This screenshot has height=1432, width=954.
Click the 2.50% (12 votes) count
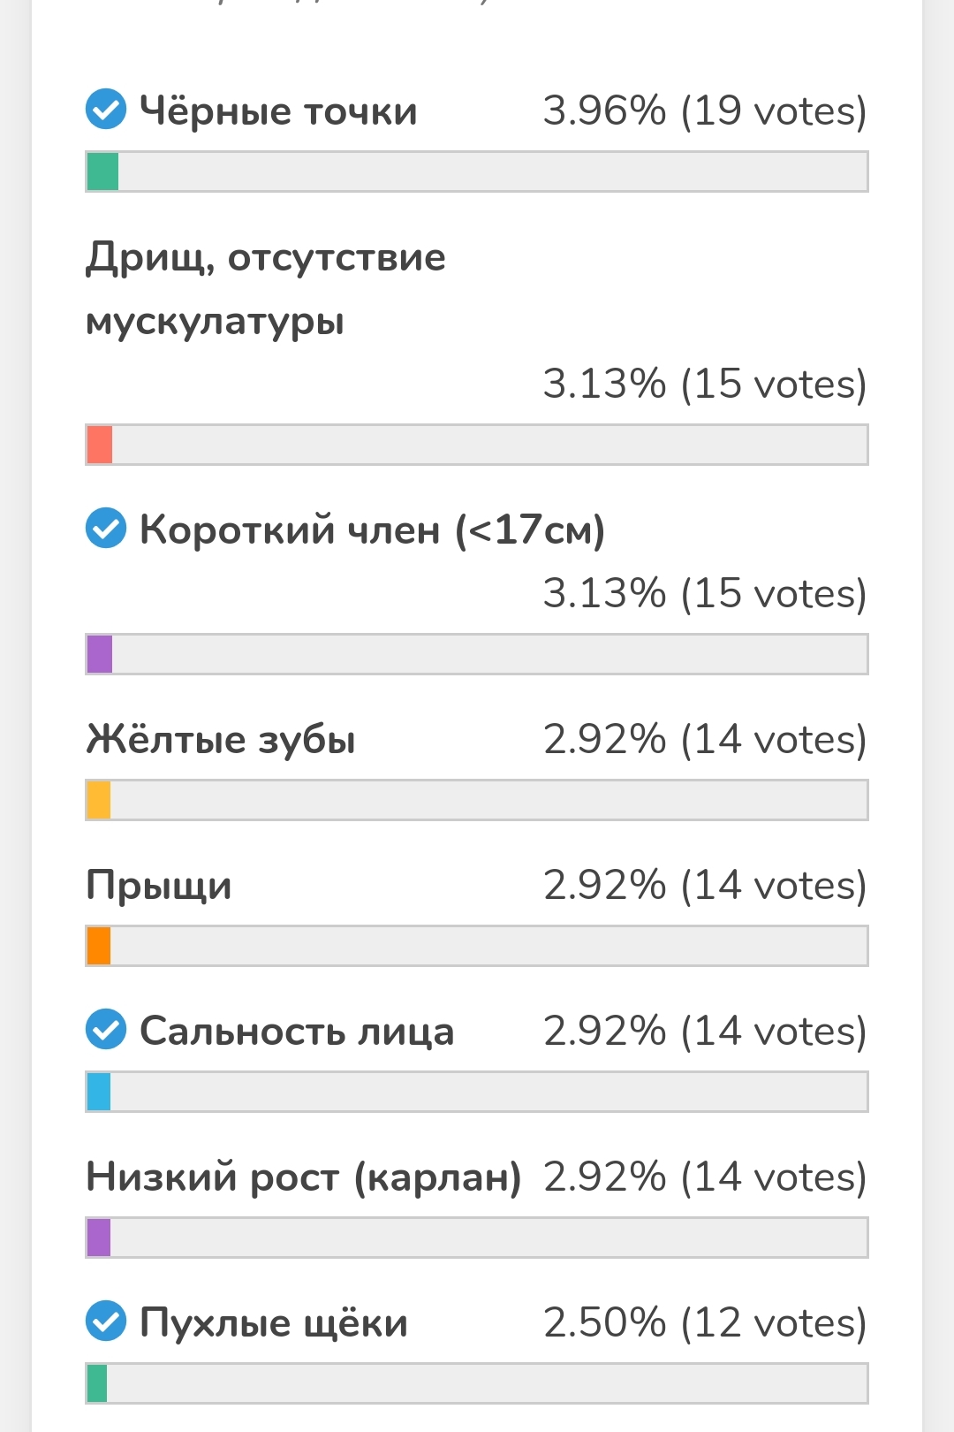[705, 1323]
